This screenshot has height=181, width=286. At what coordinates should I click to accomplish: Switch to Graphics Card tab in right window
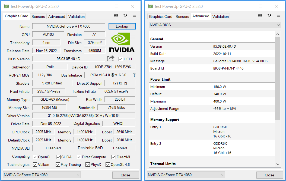(161, 17)
